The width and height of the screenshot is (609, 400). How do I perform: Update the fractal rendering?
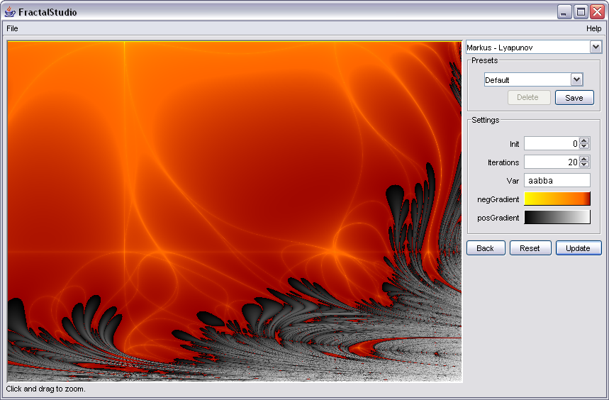click(x=579, y=248)
